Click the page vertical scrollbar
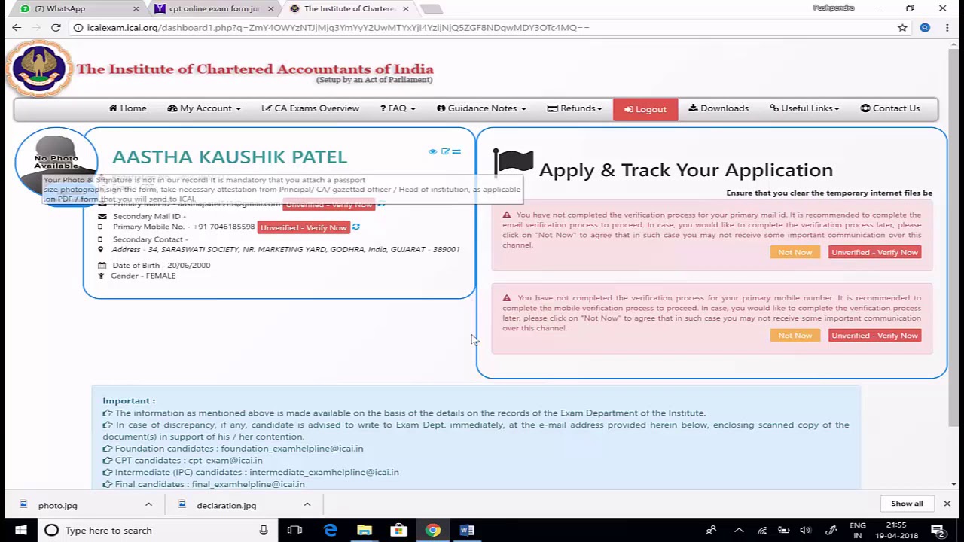This screenshot has width=964, height=542. point(954,226)
